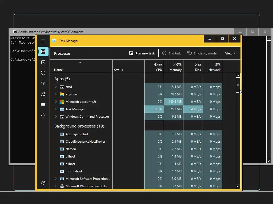The image size is (273, 204).
Task: Sort by the Status column header
Action: (x=128, y=67)
